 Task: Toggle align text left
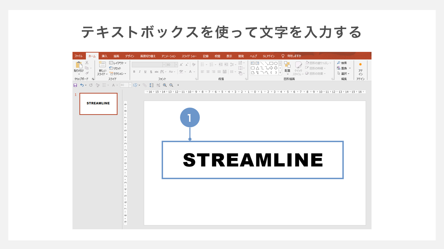point(203,72)
